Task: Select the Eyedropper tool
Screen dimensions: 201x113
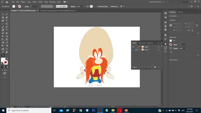Action: pos(7,43)
